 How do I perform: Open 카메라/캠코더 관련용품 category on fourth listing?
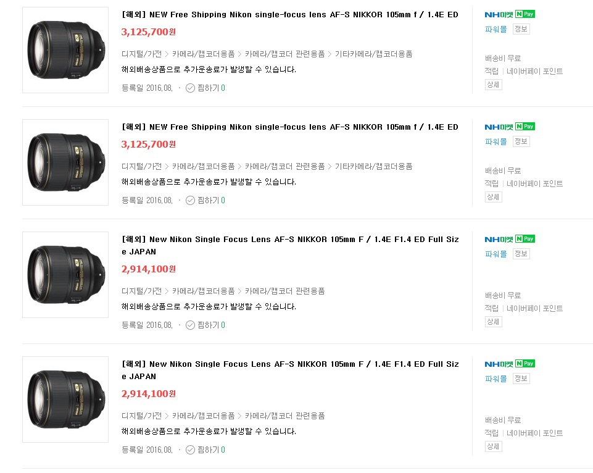[284, 416]
